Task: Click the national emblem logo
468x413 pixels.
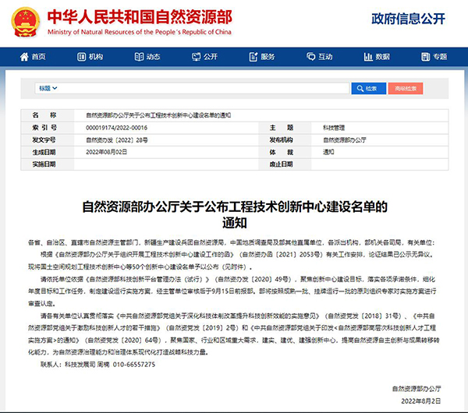Action: [26, 23]
